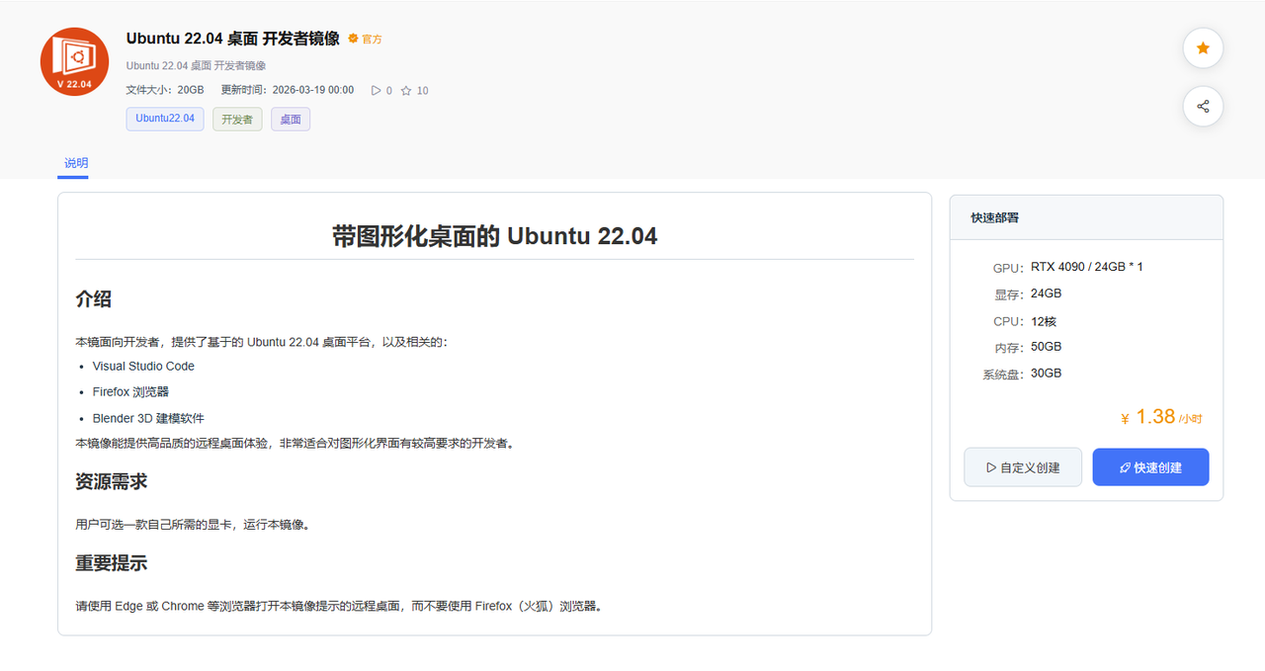The height and width of the screenshot is (671, 1265).
Task: Select the Ubuntu22.04 tag
Action: coord(165,119)
